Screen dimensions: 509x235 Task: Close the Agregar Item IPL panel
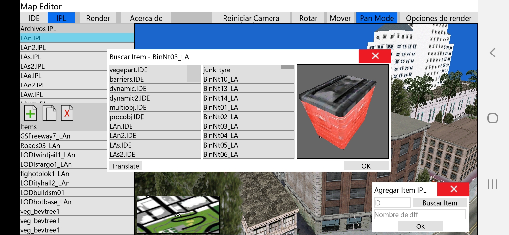click(453, 189)
